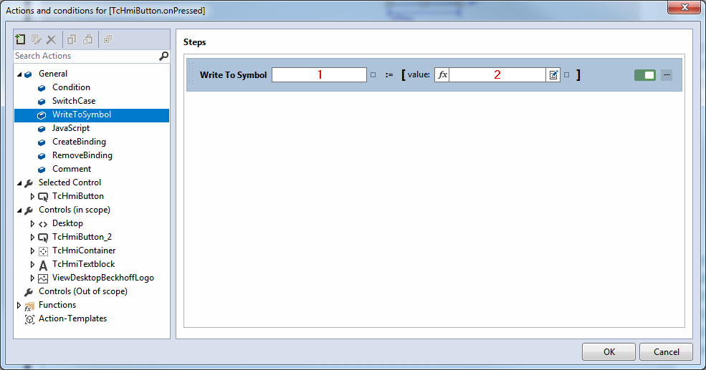Select the CreateBinding cube icon
This screenshot has width=706, height=370.
pos(42,142)
